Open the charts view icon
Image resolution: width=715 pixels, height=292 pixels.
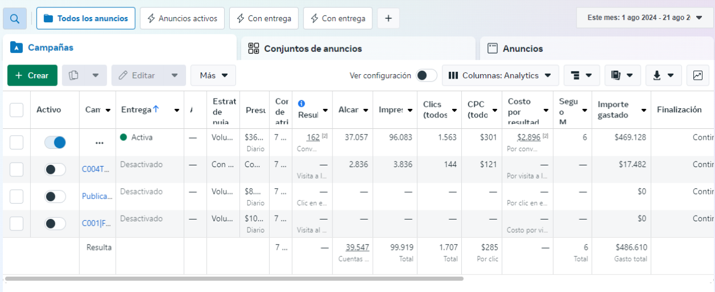click(x=697, y=75)
